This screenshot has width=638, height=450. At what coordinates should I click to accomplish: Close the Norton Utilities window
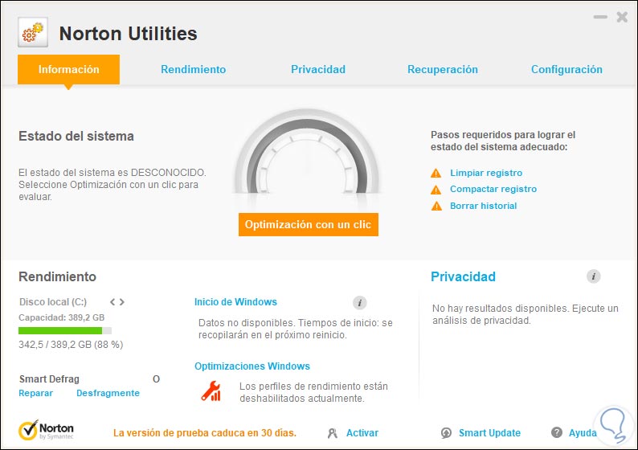tap(622, 17)
